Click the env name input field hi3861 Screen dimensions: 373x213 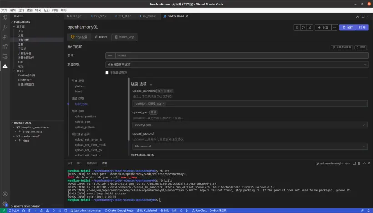tap(242, 56)
